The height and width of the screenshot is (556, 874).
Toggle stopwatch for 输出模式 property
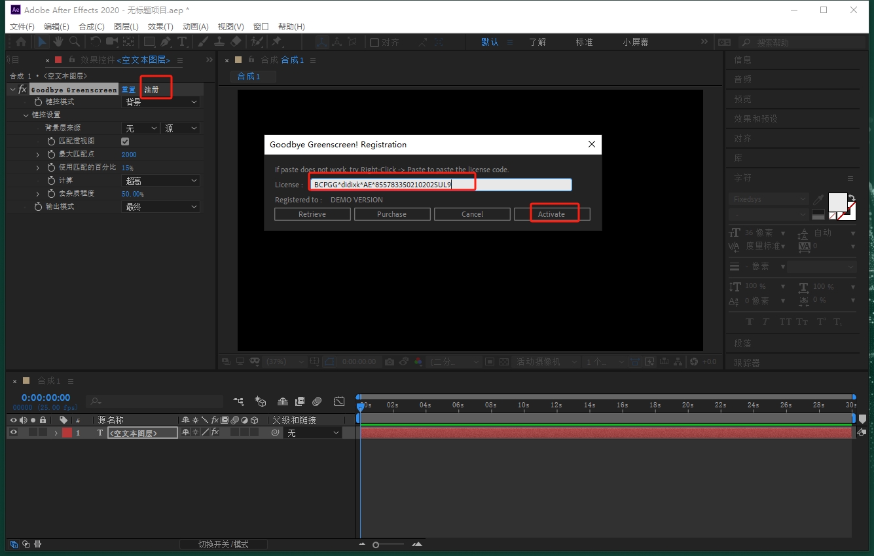pyautogui.click(x=38, y=207)
